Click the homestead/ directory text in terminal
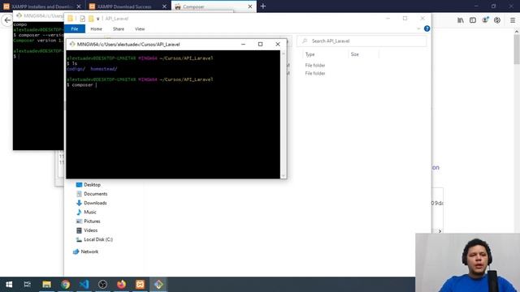This screenshot has height=292, width=520. 104,69
